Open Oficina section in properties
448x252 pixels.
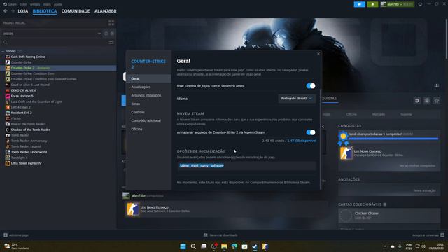coord(136,129)
